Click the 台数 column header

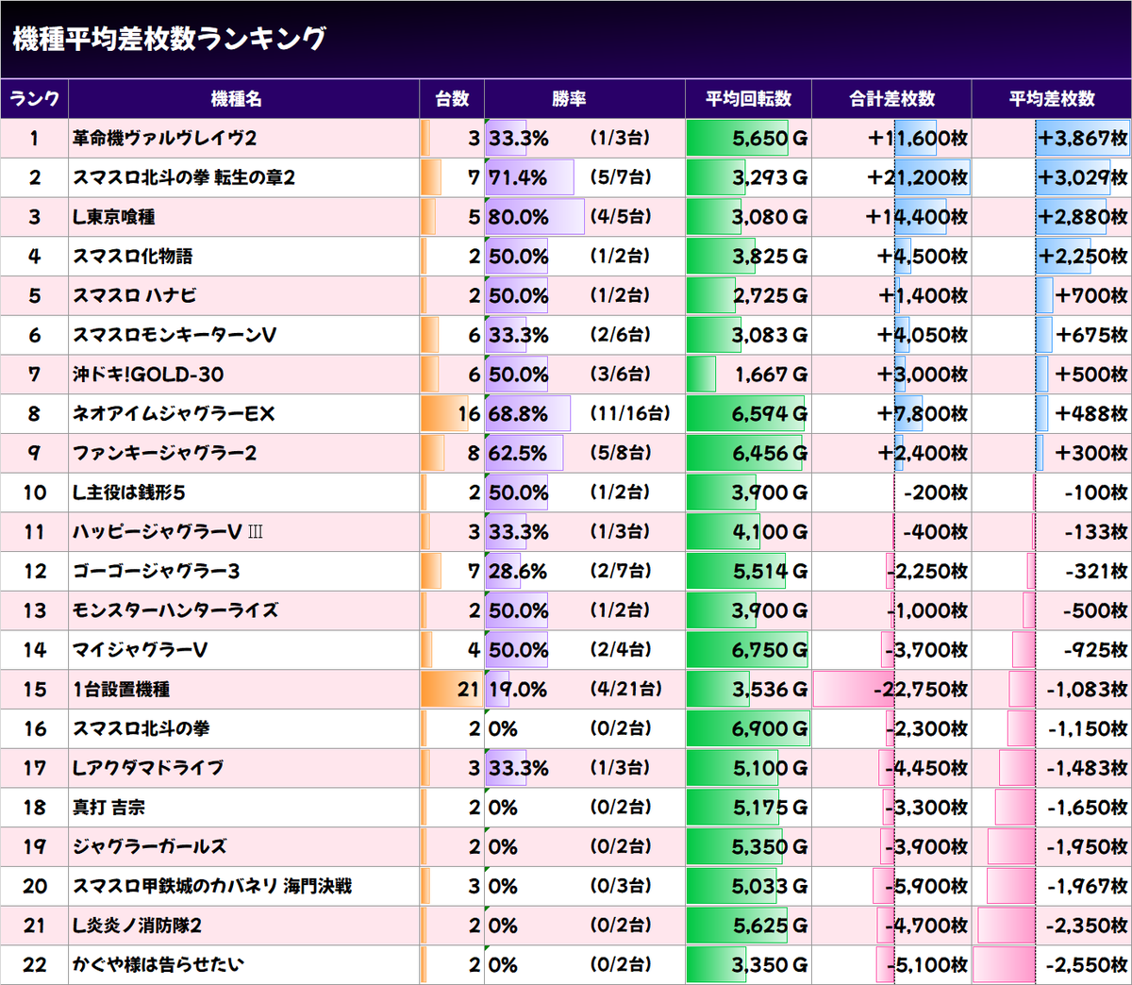[x=452, y=98]
